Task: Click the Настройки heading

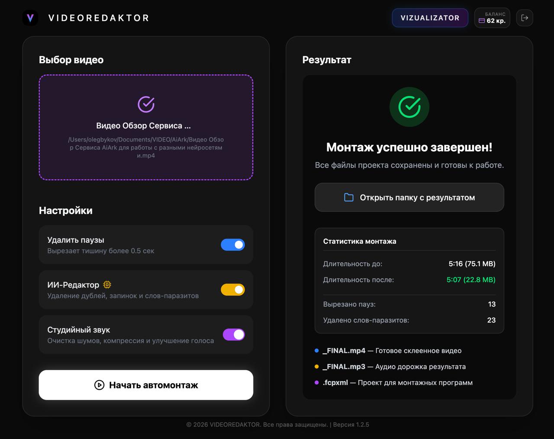Action: click(x=66, y=210)
